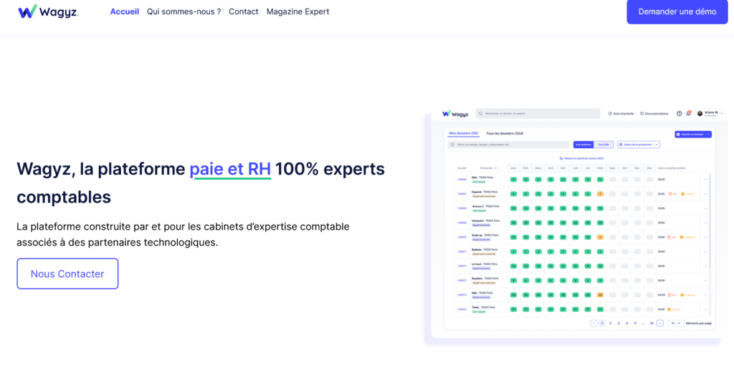734x380 pixels.
Task: Open dossier number 129870 for Scale-up
Action: coord(462,238)
